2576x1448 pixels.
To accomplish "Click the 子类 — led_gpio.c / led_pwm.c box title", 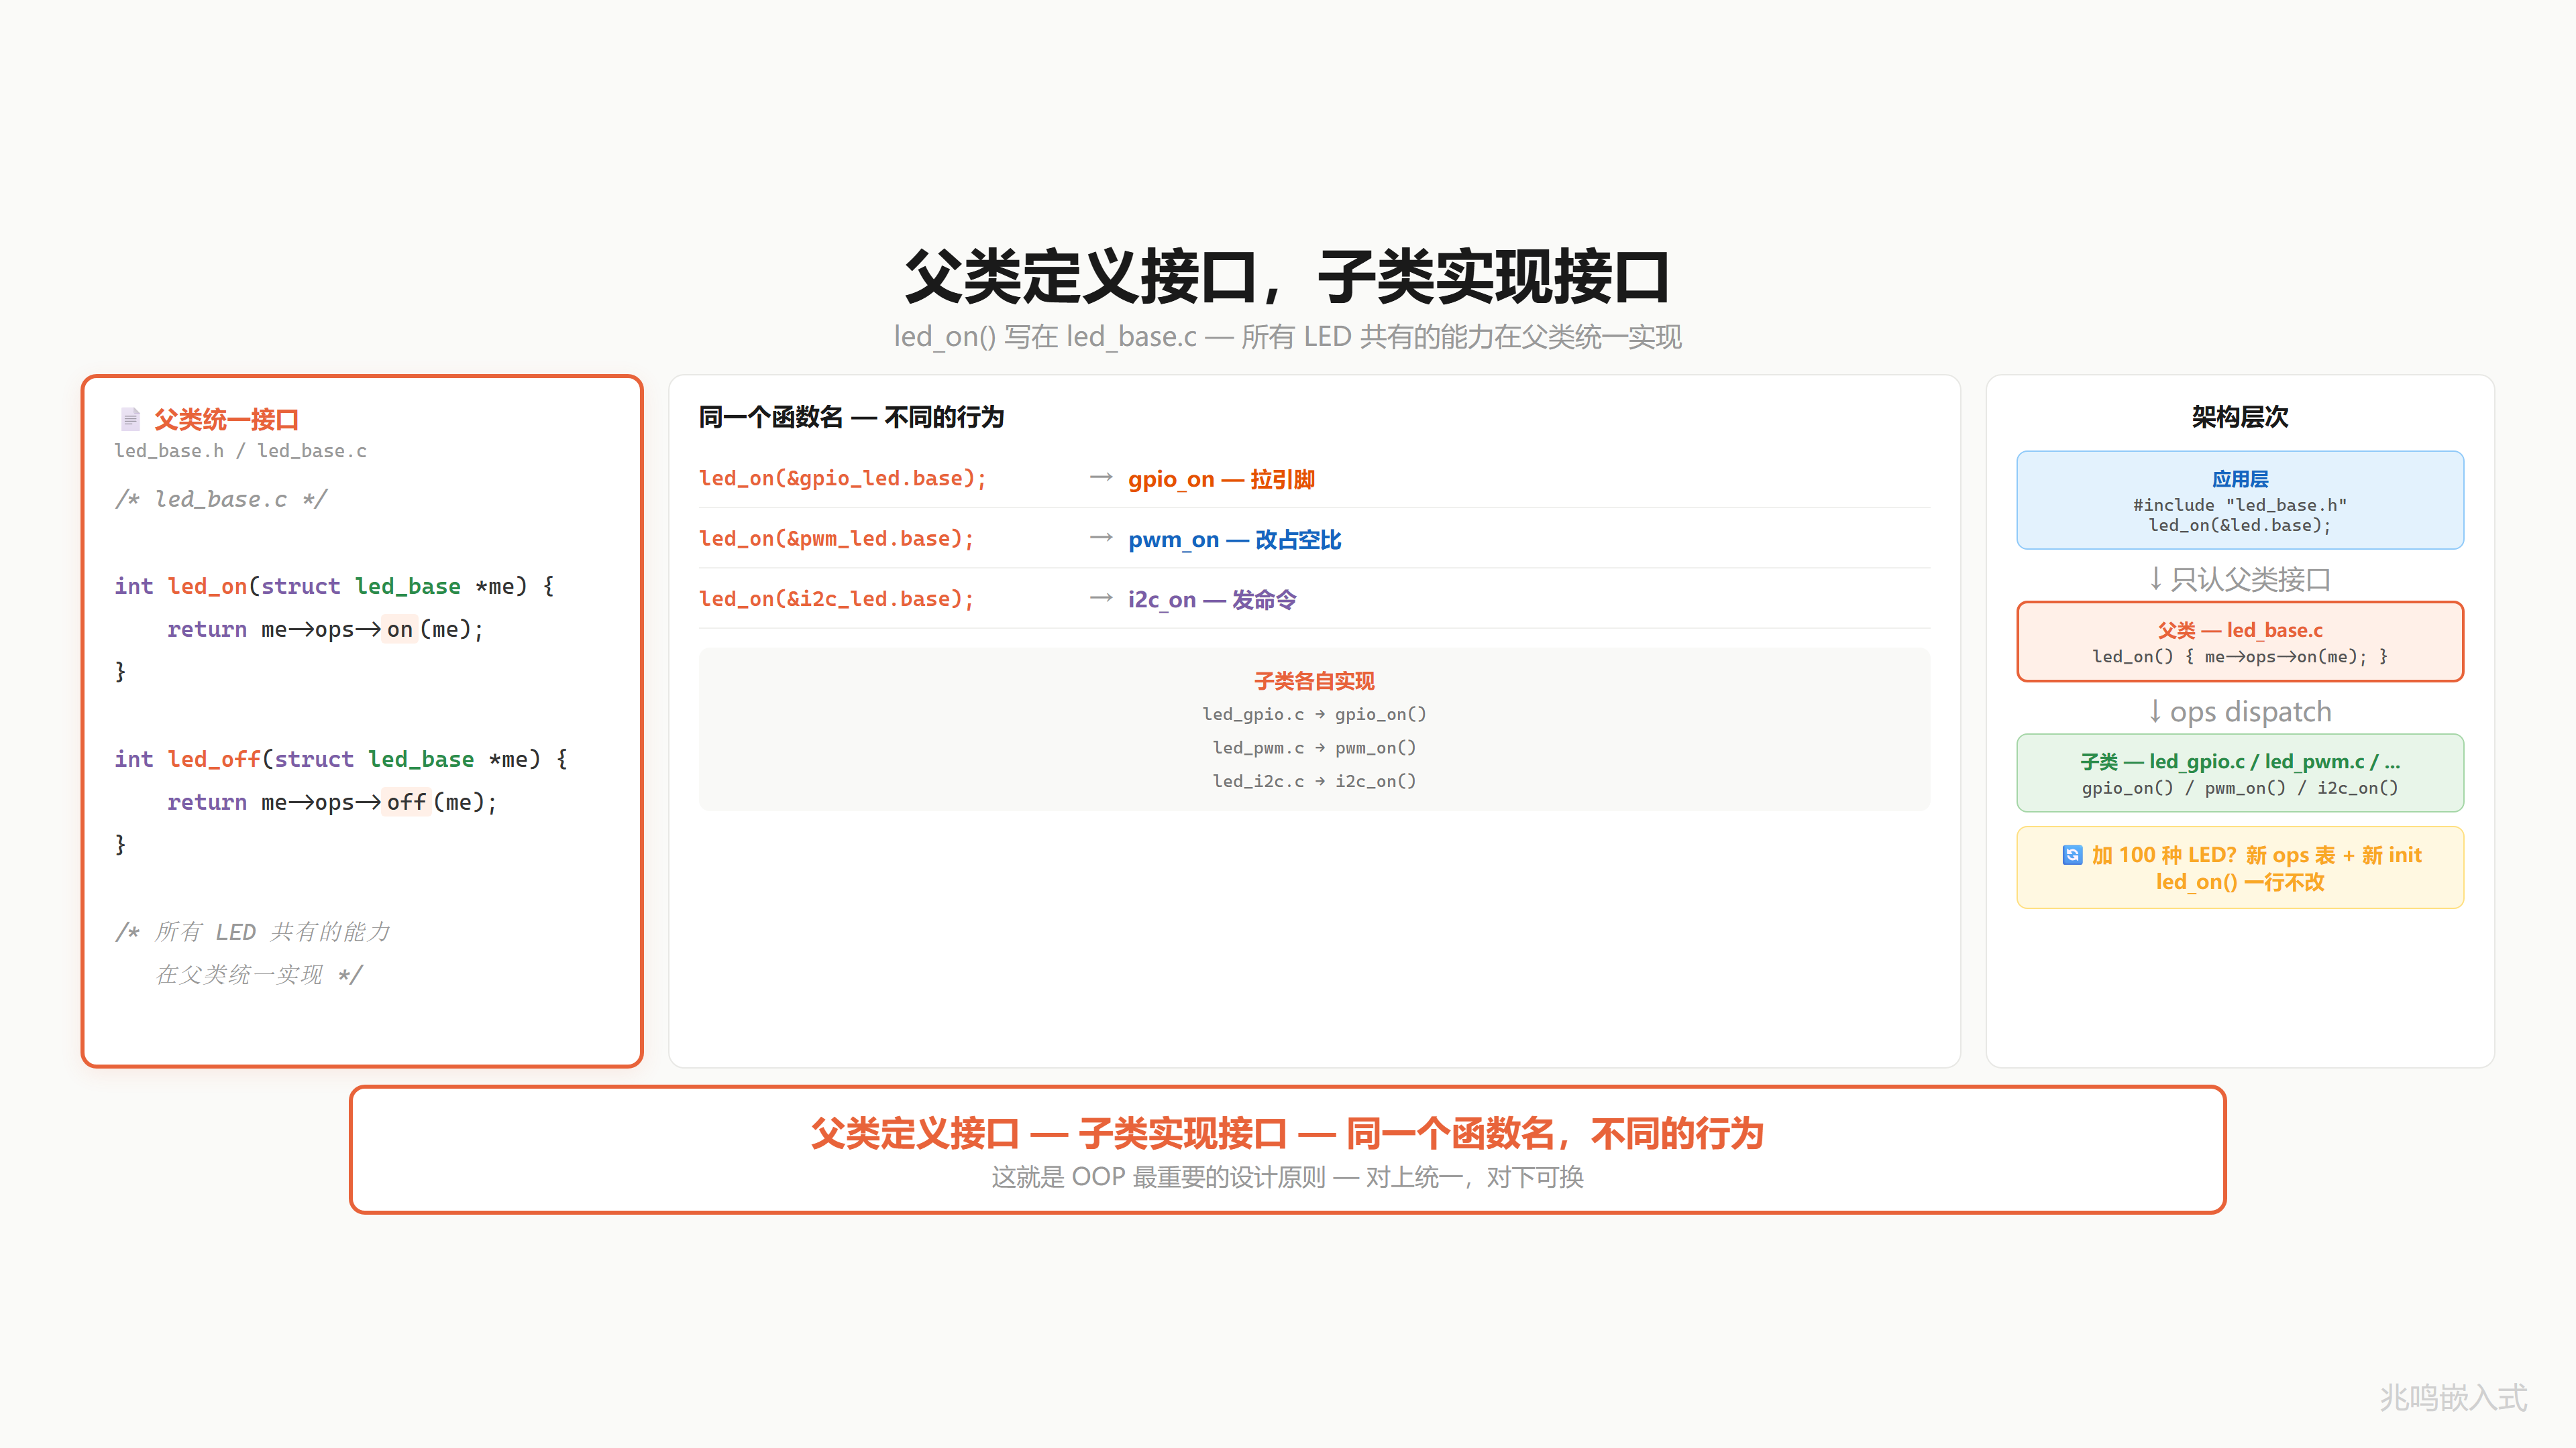I will coord(2240,762).
